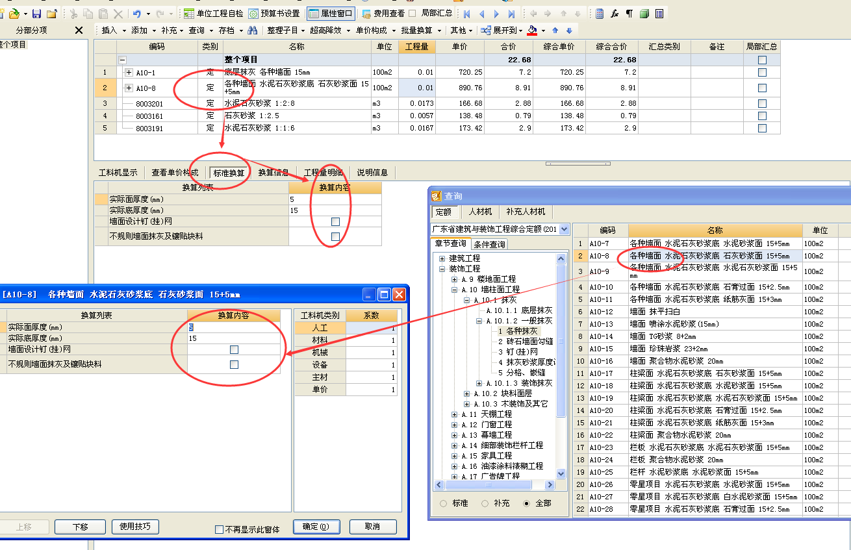Tick 不规则墙面抹灰及镶贴块料 in A10-8 dialog
Viewport: 851px width, 550px height.
tap(234, 365)
